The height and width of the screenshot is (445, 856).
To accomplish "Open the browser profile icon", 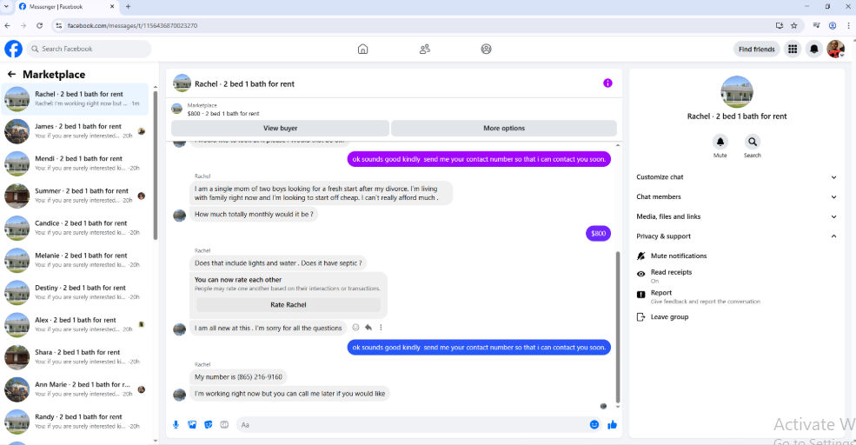I will (x=833, y=26).
